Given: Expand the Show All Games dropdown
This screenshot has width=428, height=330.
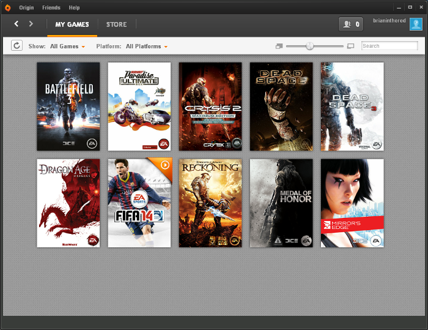Looking at the screenshot, I should click(x=67, y=47).
